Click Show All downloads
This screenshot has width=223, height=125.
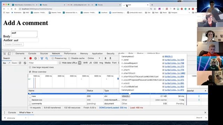[x=199, y=118]
